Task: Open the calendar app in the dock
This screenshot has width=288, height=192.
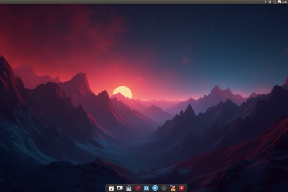Action: point(111,188)
